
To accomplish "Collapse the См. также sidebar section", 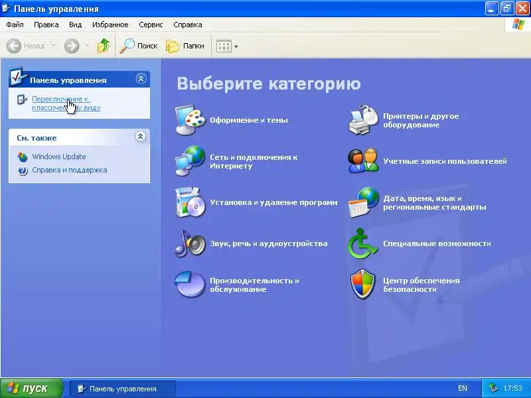I will (x=141, y=137).
